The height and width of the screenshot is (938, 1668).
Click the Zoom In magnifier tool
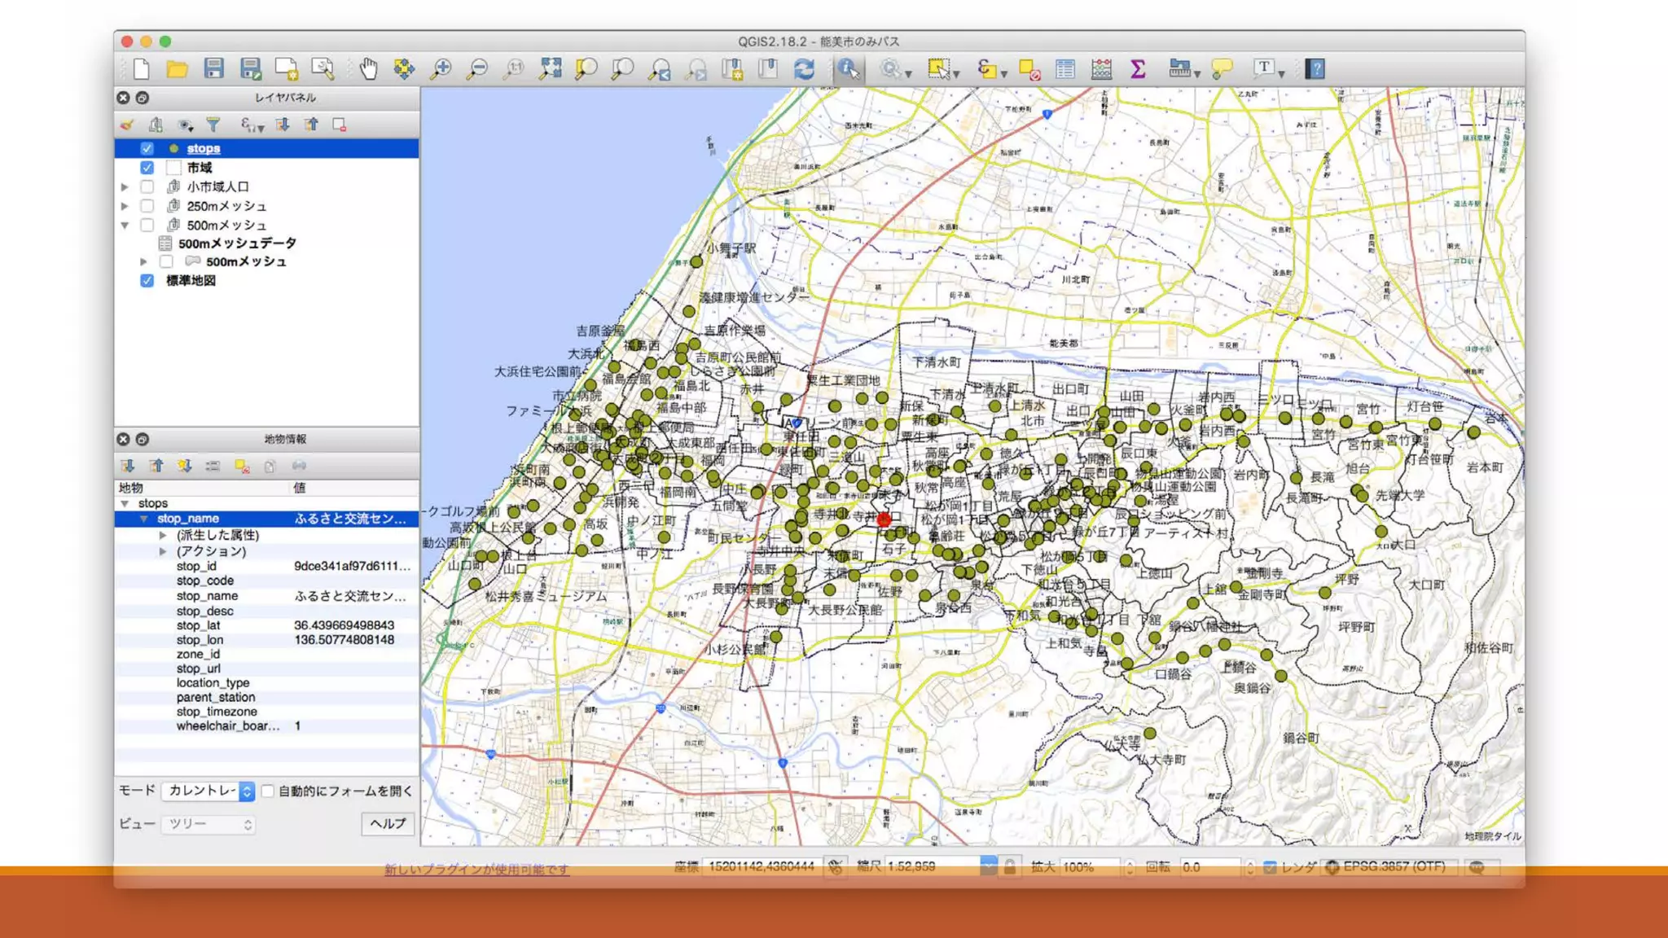(441, 69)
